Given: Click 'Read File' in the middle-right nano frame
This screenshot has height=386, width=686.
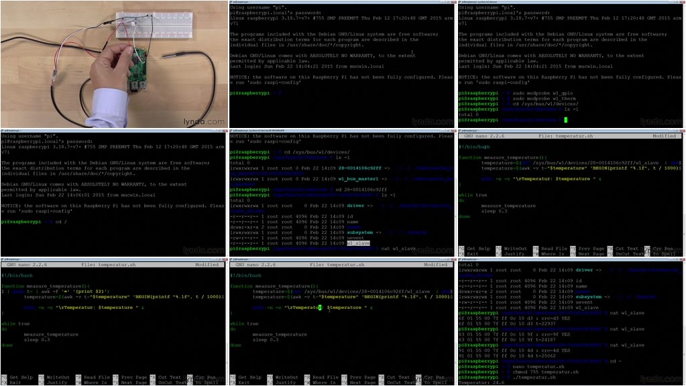Looking at the screenshot, I should (556, 249).
